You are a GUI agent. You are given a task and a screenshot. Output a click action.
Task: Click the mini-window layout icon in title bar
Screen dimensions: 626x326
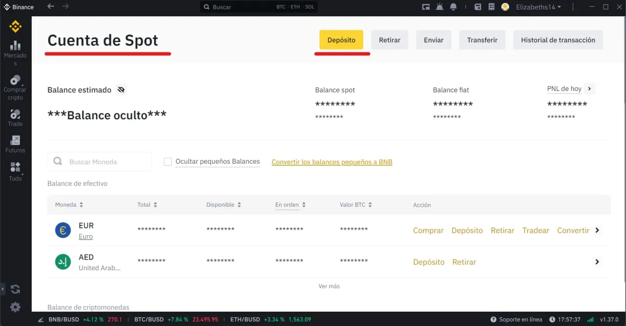point(425,7)
